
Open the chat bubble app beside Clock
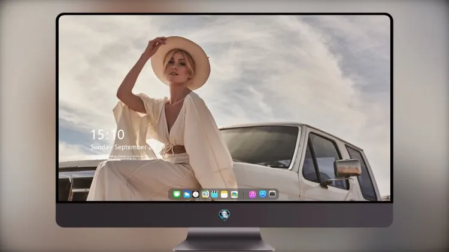point(205,195)
